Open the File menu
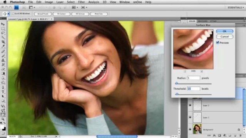 click(30, 2)
